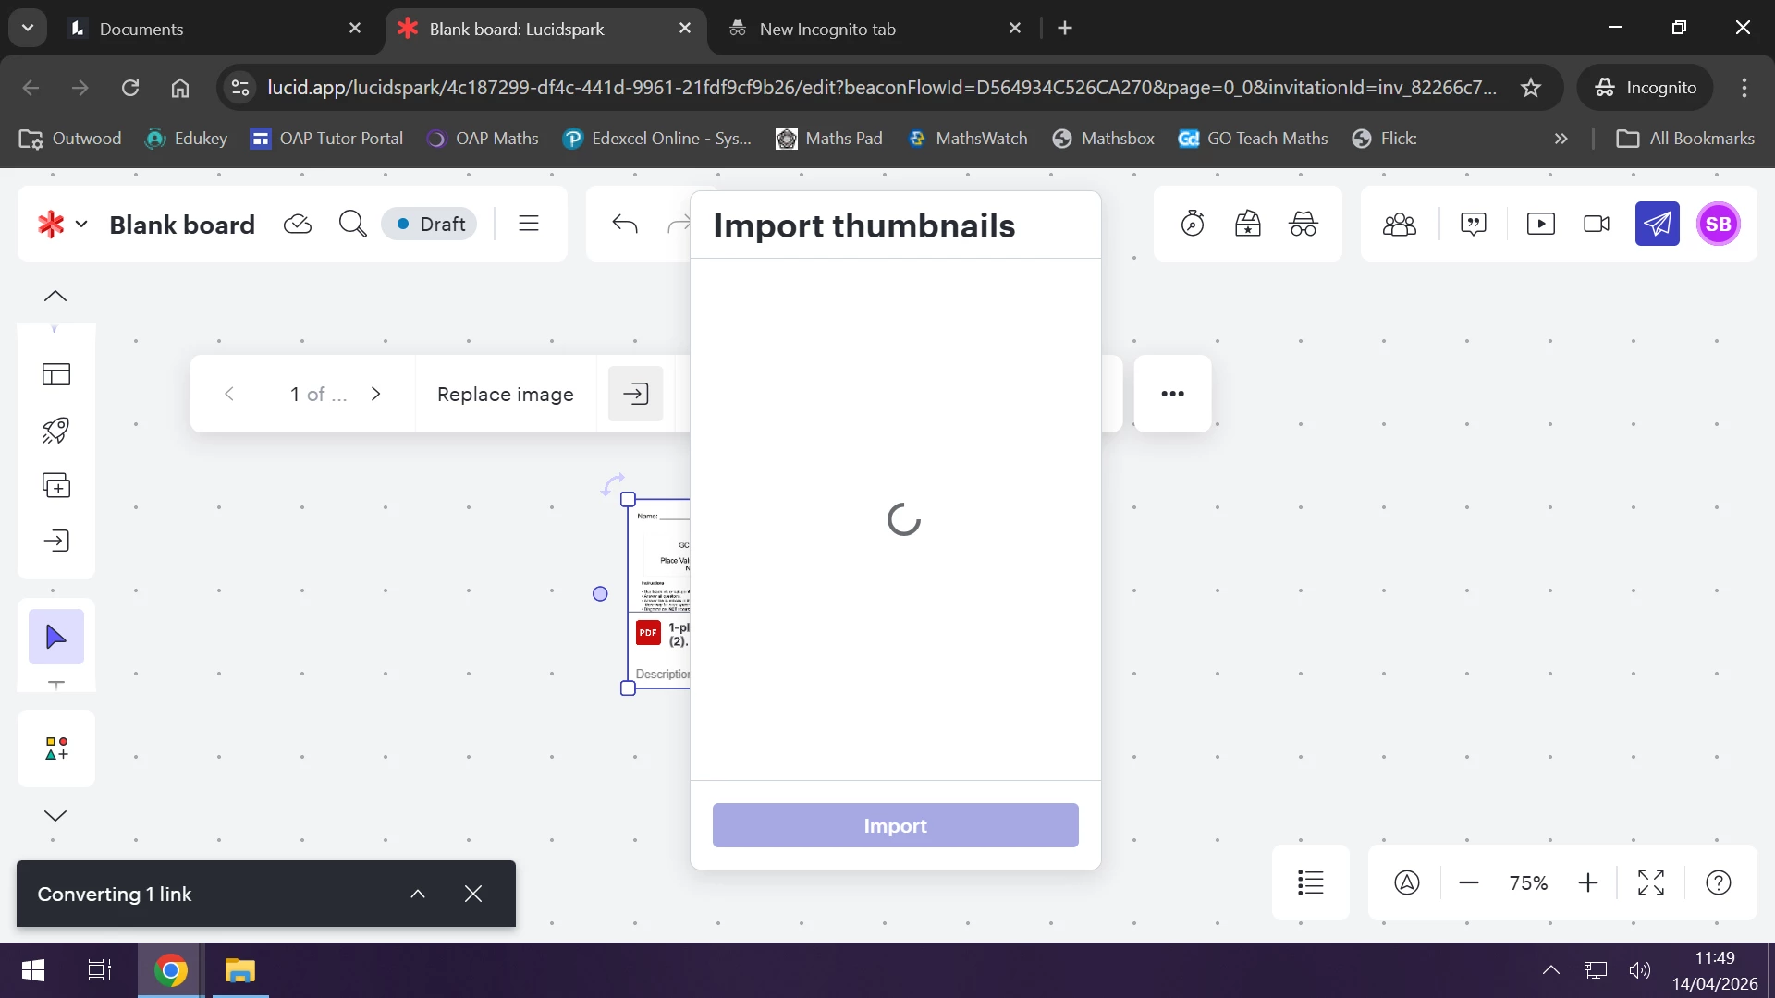Click the share paper plane button
The image size is (1775, 998).
pos(1657,224)
